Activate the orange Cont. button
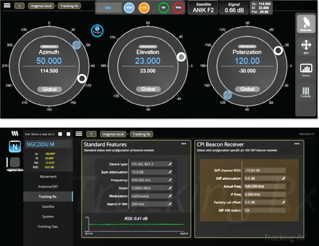319x246 pixels. (x=144, y=8)
